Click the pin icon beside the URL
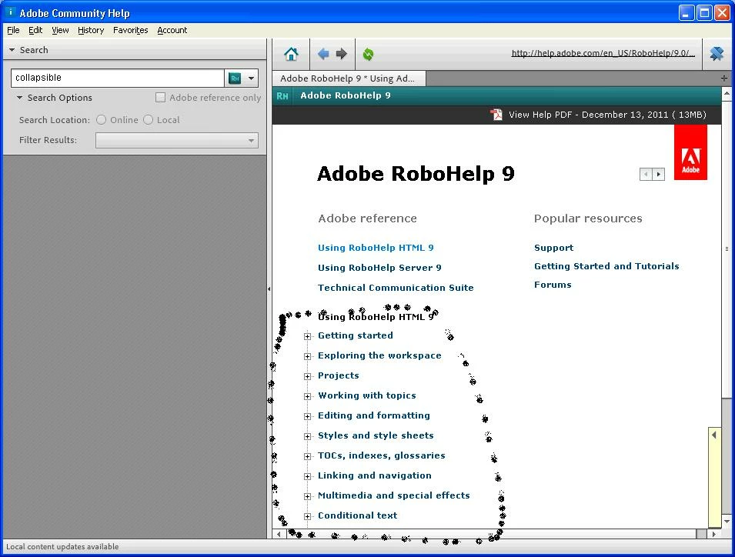This screenshot has height=557, width=735. [717, 54]
